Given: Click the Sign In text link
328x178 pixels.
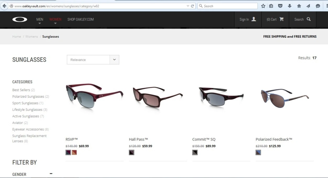Looking at the screenshot, I should [244, 19].
